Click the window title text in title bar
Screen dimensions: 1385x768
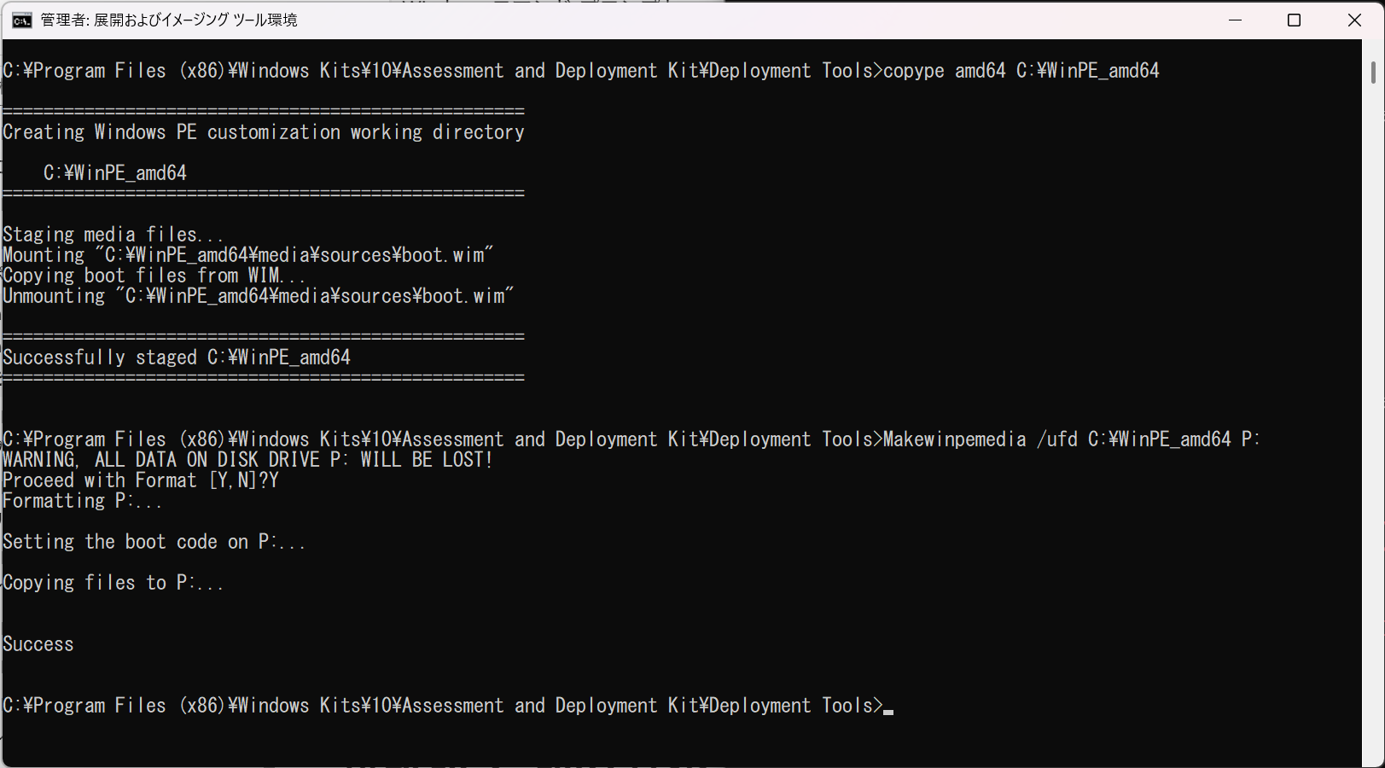[169, 20]
